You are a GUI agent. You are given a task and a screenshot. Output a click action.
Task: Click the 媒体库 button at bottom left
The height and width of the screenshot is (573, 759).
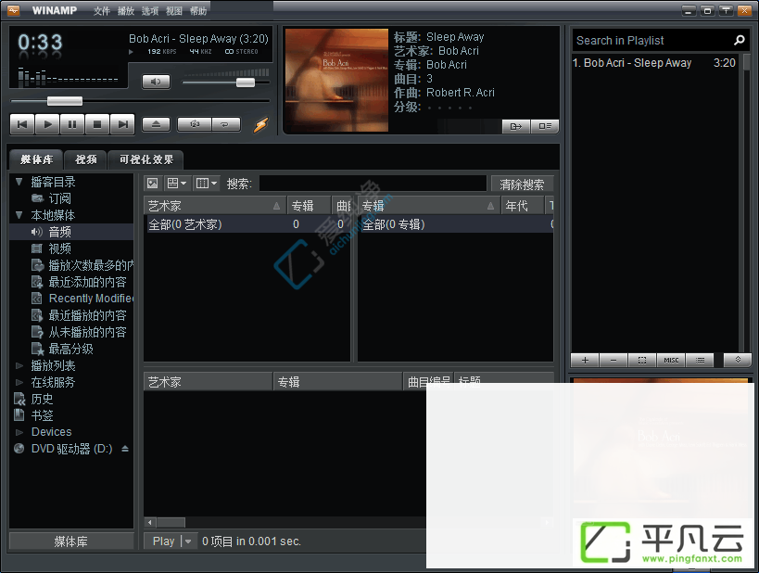point(71,541)
